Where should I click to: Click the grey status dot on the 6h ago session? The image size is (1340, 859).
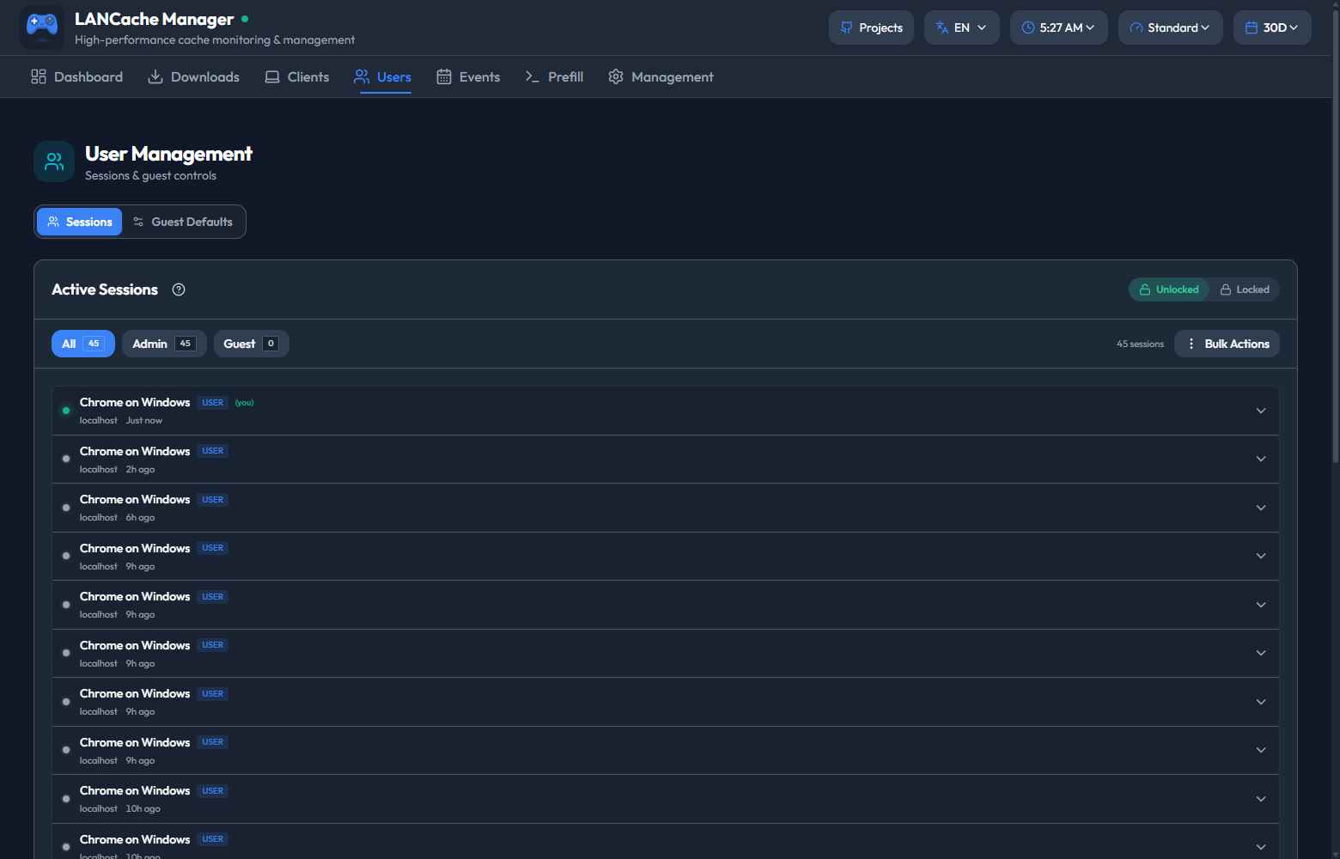(x=66, y=508)
